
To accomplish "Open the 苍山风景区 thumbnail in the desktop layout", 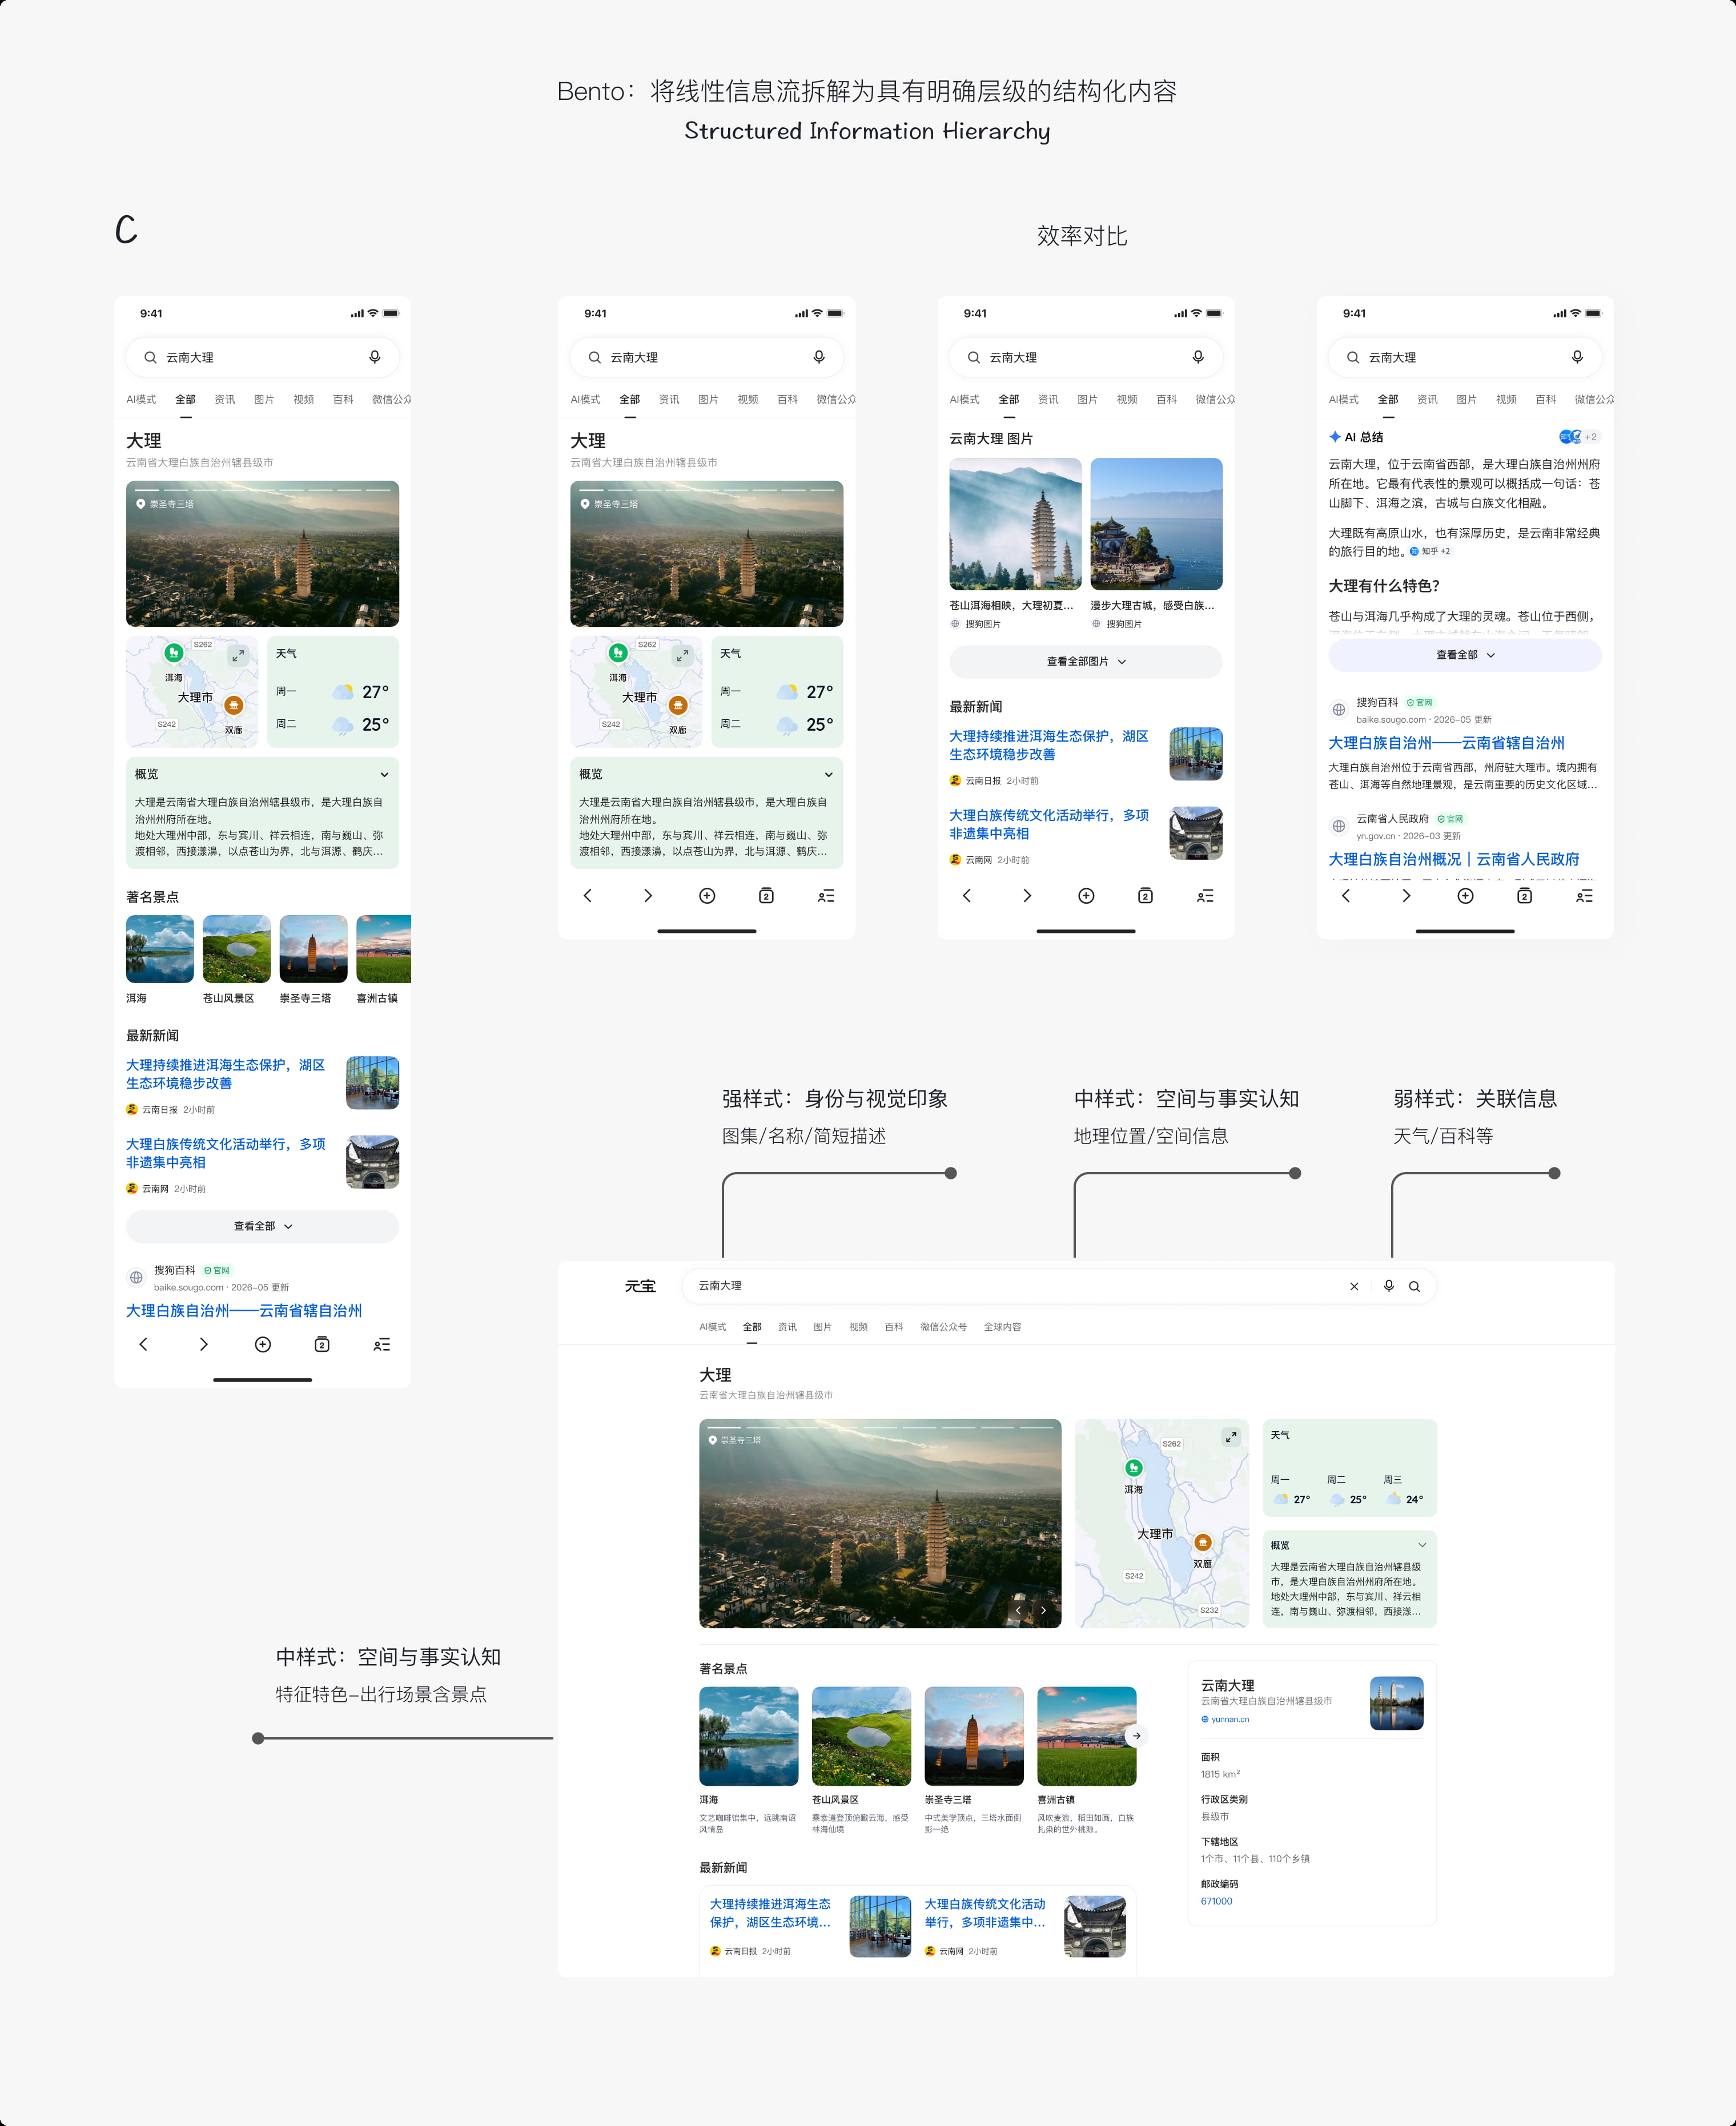I will point(861,1736).
